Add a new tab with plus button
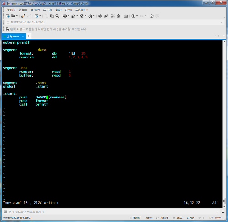This screenshot has width=228, height=222. [x=29, y=36]
